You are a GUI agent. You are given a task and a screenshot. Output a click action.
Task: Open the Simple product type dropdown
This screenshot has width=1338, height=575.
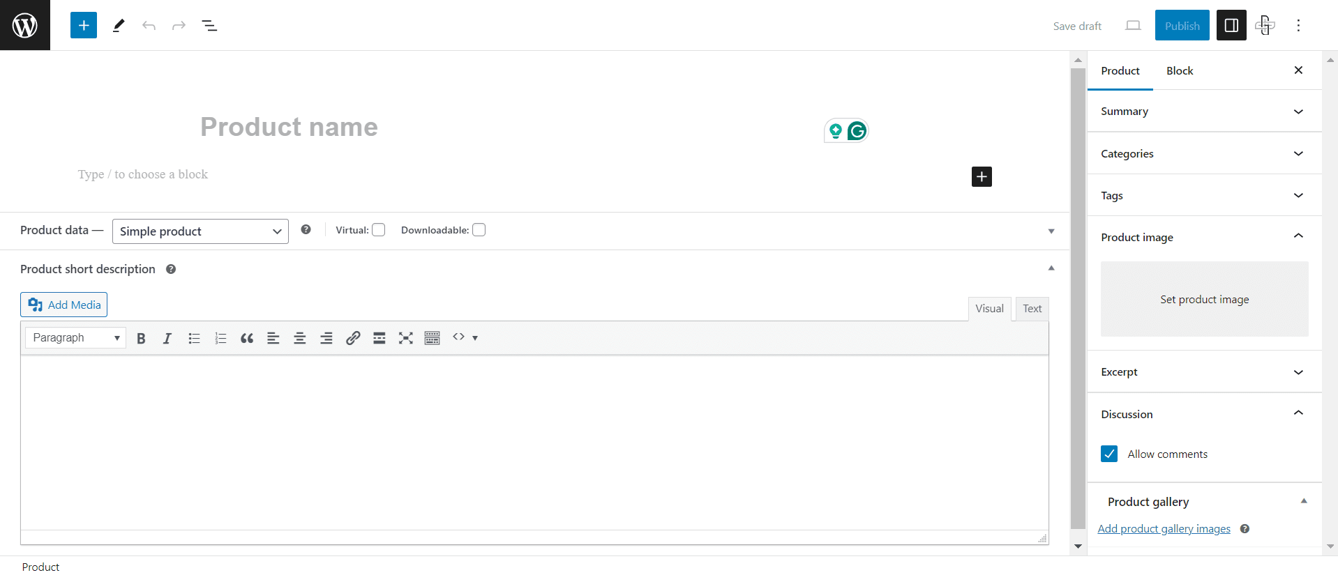point(200,231)
